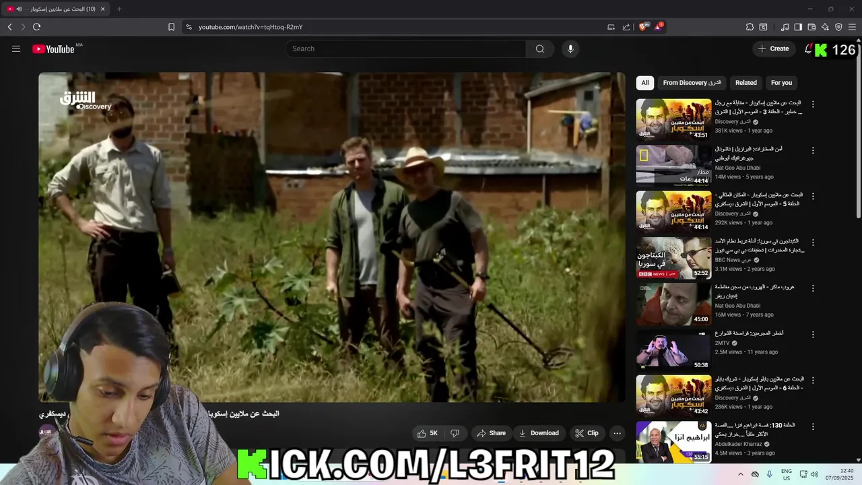
Task: Mute the tab using the tab's speaker icon
Action: click(19, 9)
